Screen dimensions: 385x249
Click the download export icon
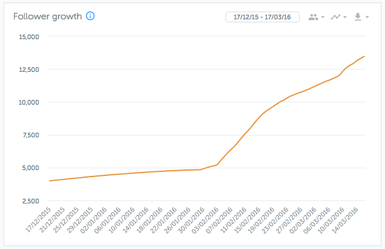coord(358,17)
